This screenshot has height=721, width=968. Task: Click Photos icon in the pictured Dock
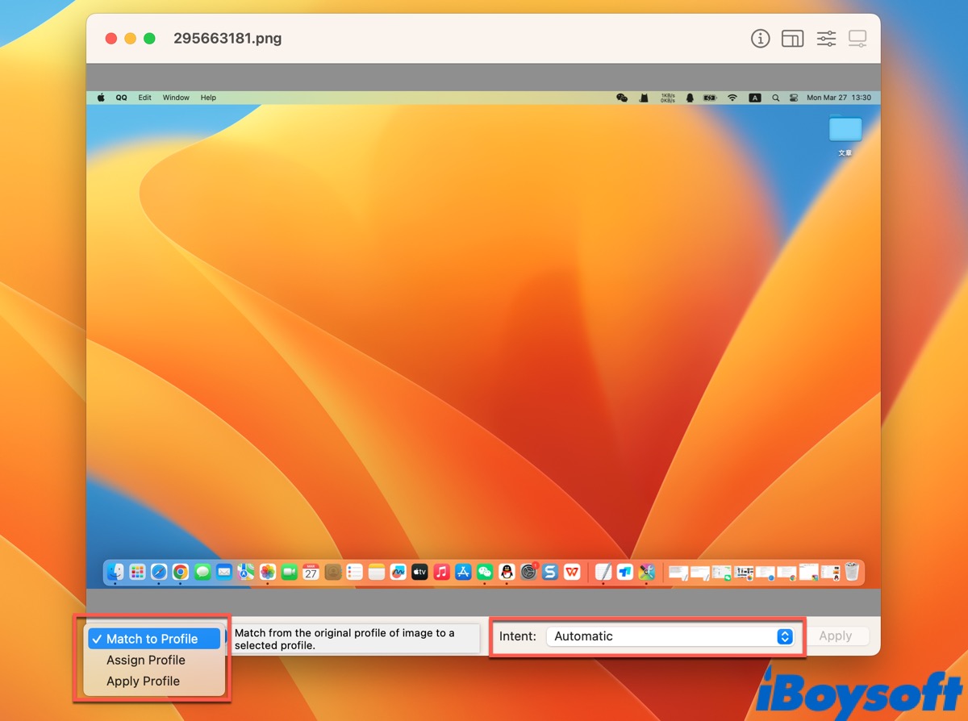tap(268, 572)
